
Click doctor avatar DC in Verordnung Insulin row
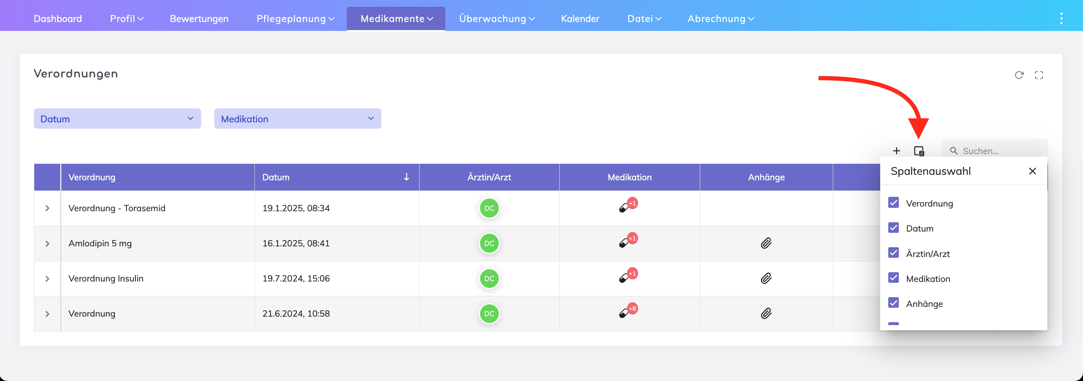tap(489, 279)
